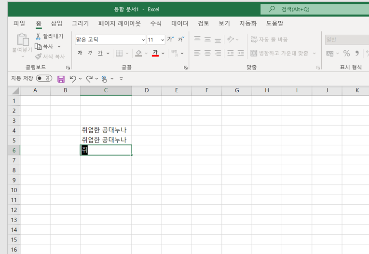Apply red font color
369x254 pixels.
[x=155, y=53]
